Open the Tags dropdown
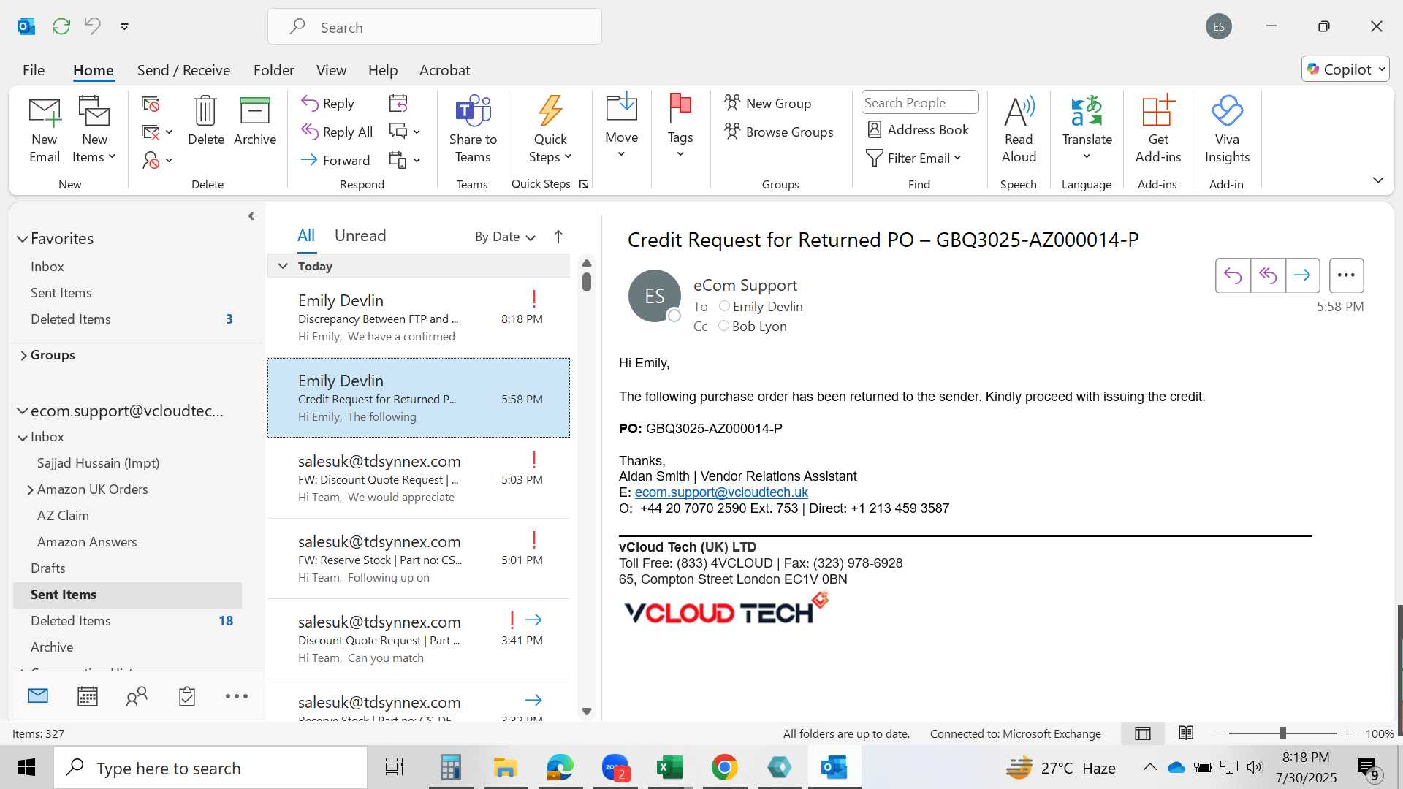This screenshot has width=1403, height=789. 680,128
